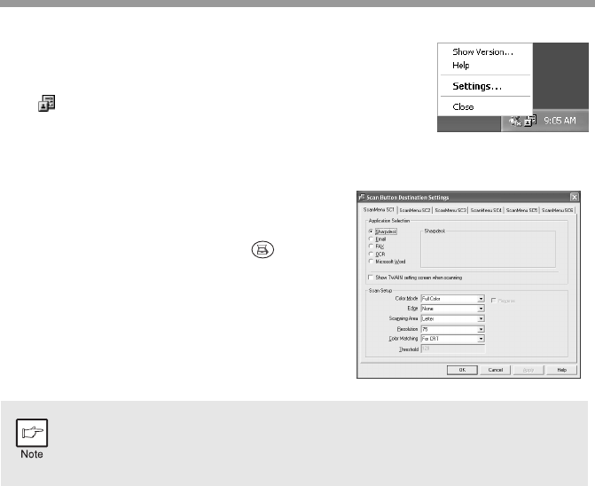595x486 pixels.
Task: Switch to the ScanMenu SC2 tab
Action: (x=414, y=210)
